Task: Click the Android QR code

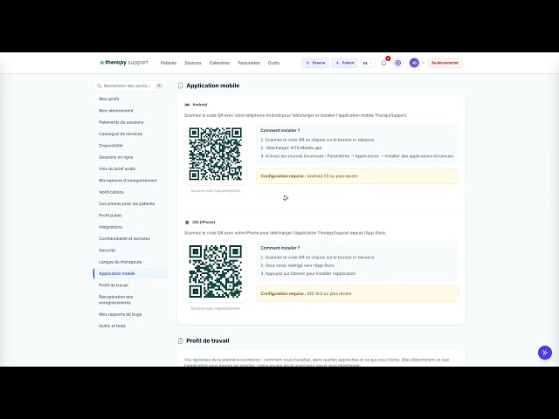Action: point(216,154)
